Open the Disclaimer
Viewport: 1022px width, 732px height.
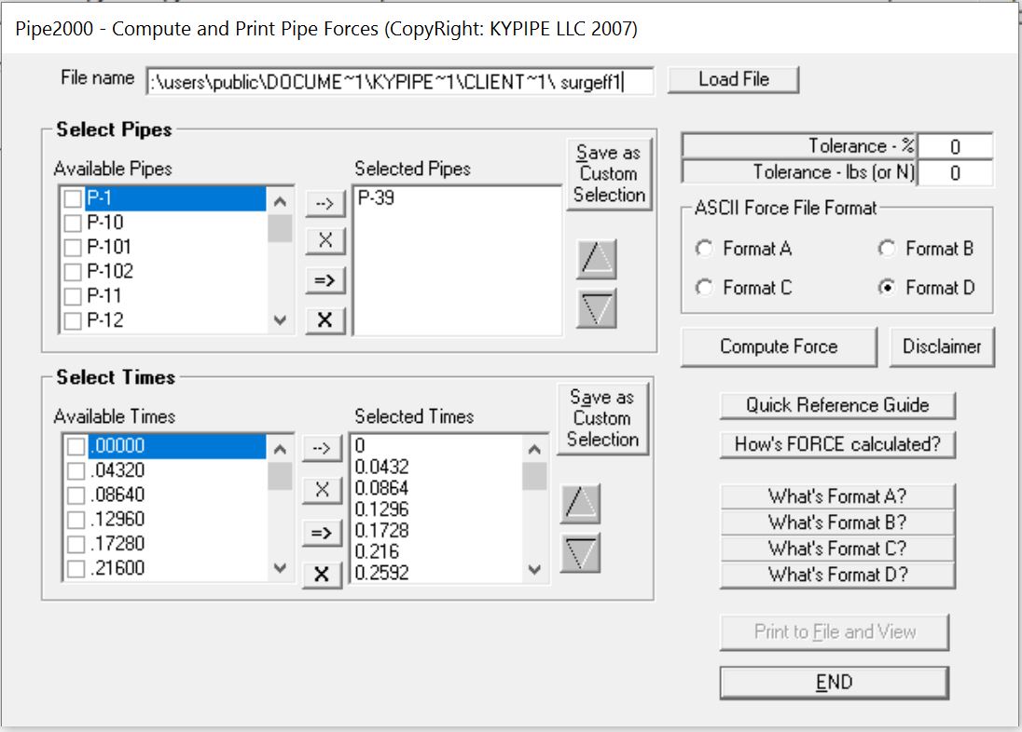(942, 346)
